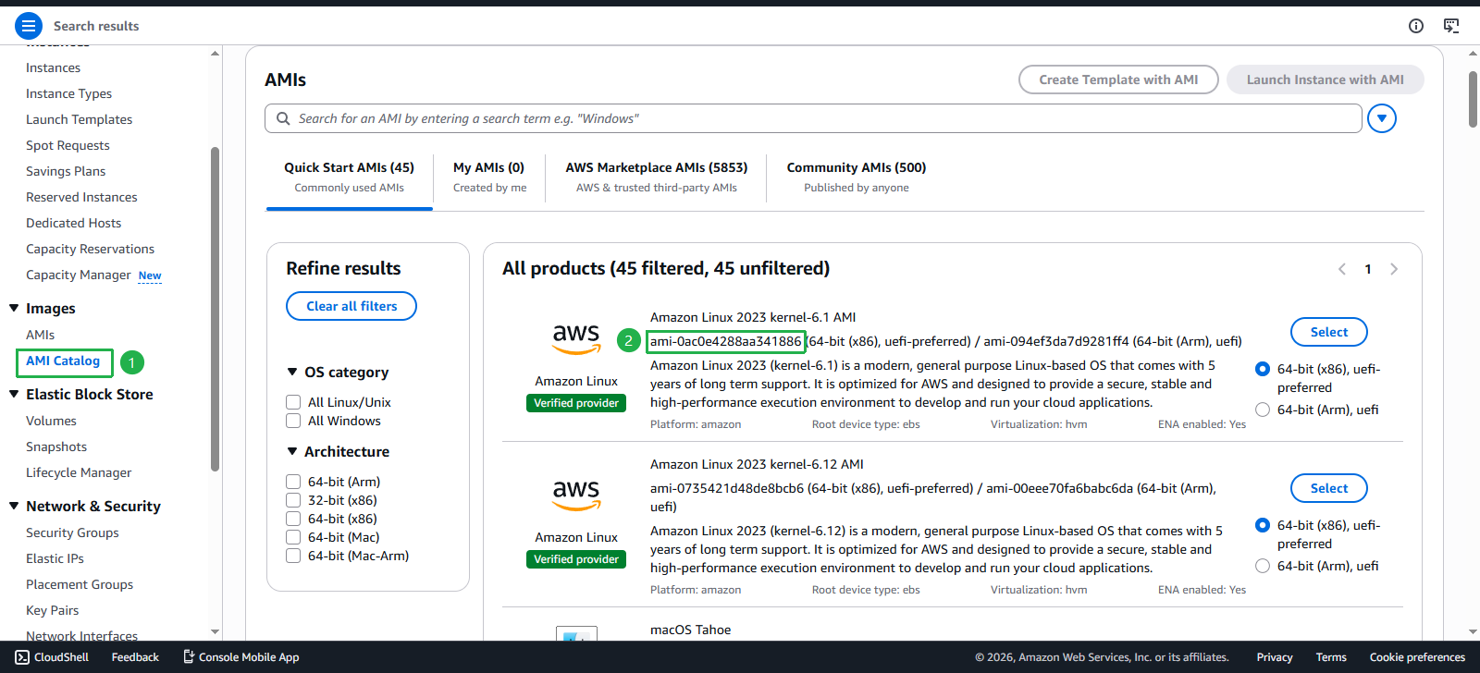
Task: Open the hamburger navigation menu
Action: coord(29,26)
